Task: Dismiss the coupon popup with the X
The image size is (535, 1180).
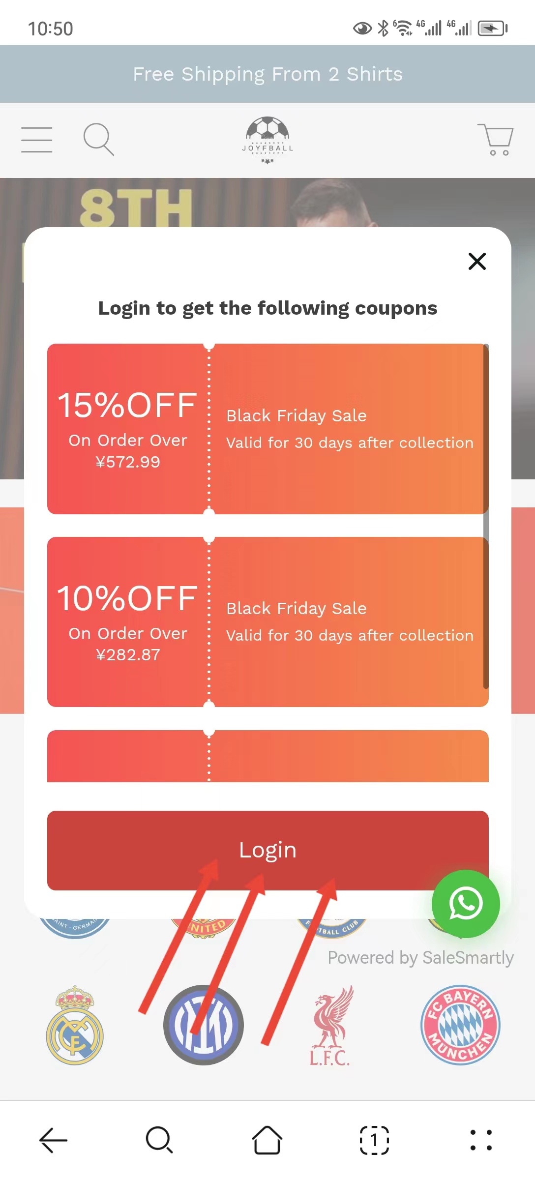Action: point(476,262)
